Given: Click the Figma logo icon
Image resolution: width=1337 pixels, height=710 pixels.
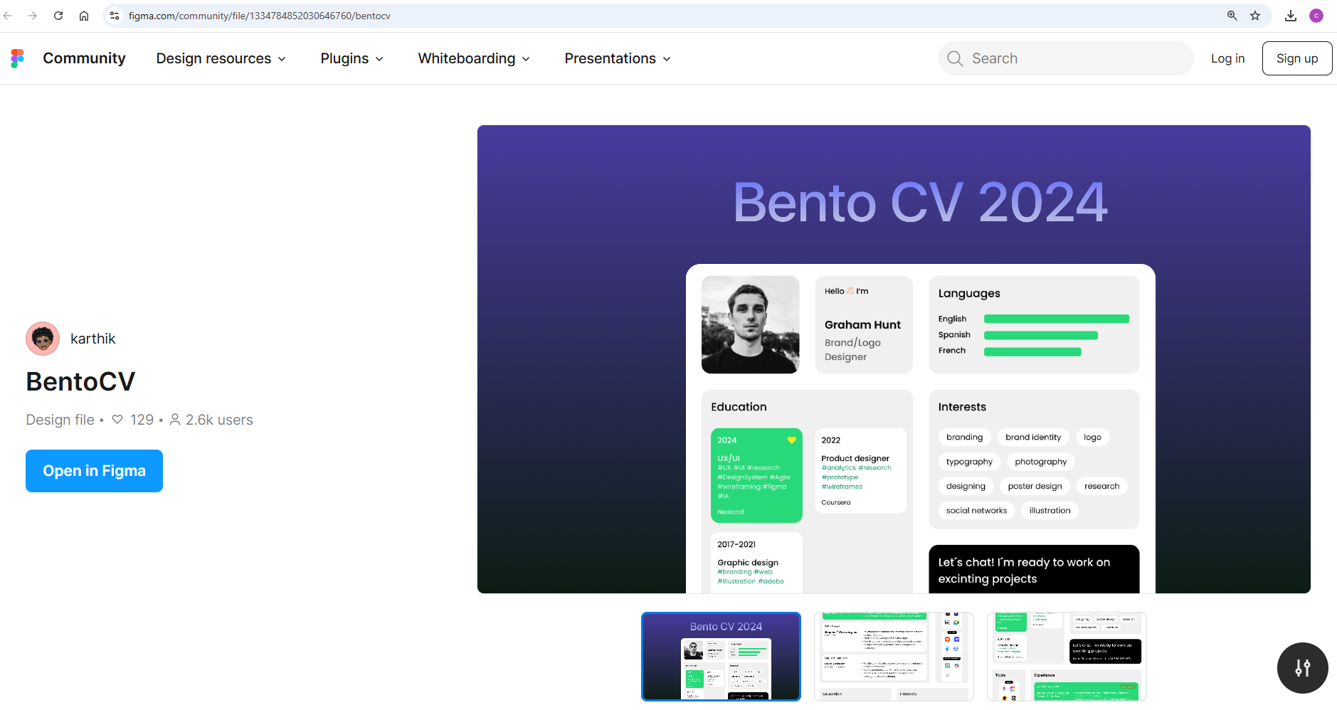Looking at the screenshot, I should pyautogui.click(x=18, y=58).
